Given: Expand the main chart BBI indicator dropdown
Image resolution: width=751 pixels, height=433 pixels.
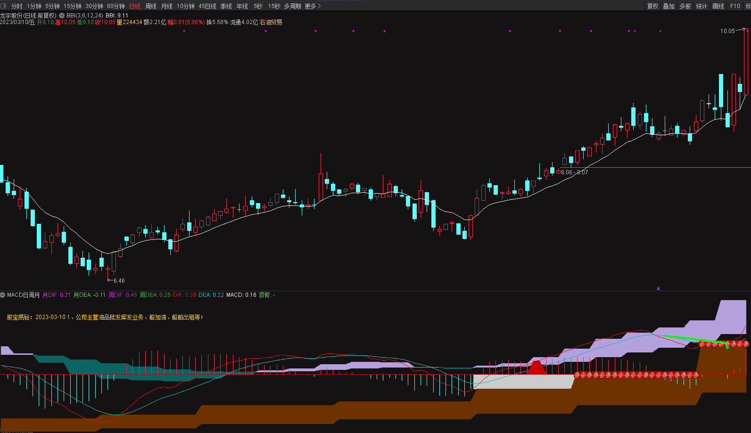Looking at the screenshot, I should (x=62, y=16).
